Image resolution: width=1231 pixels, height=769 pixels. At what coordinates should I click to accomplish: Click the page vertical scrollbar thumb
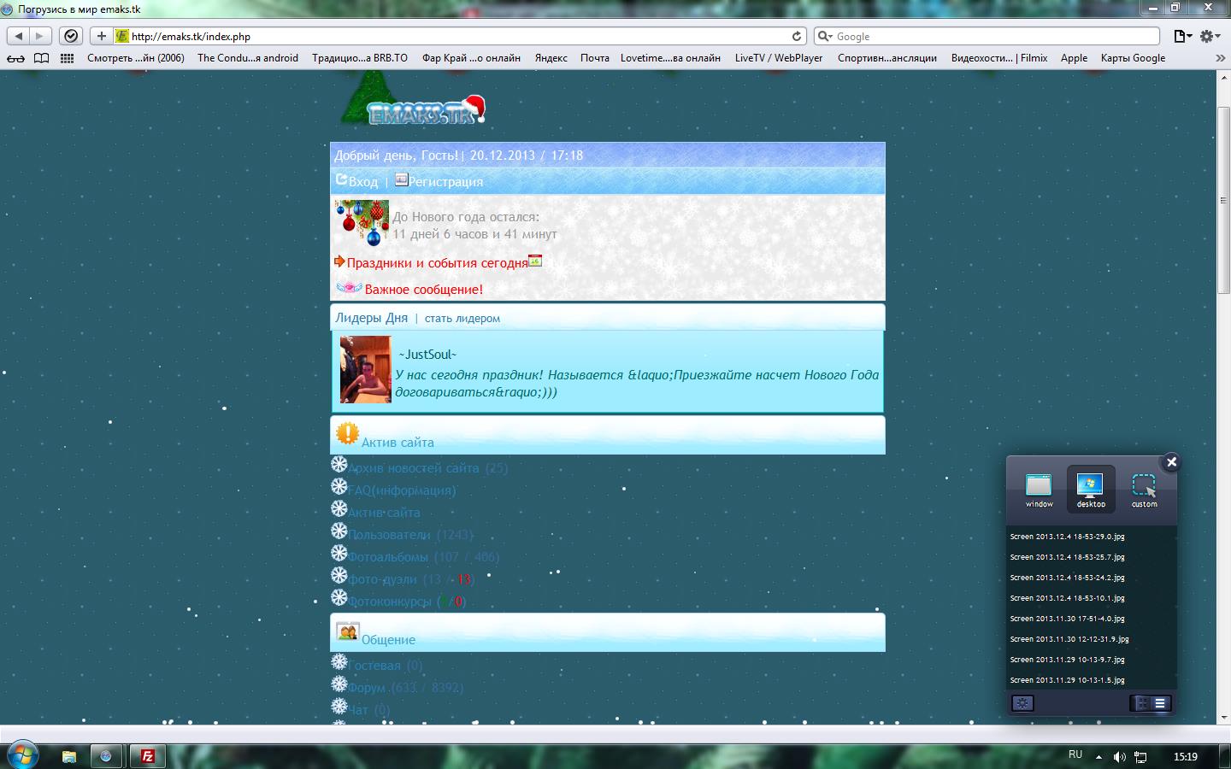pyautogui.click(x=1222, y=201)
